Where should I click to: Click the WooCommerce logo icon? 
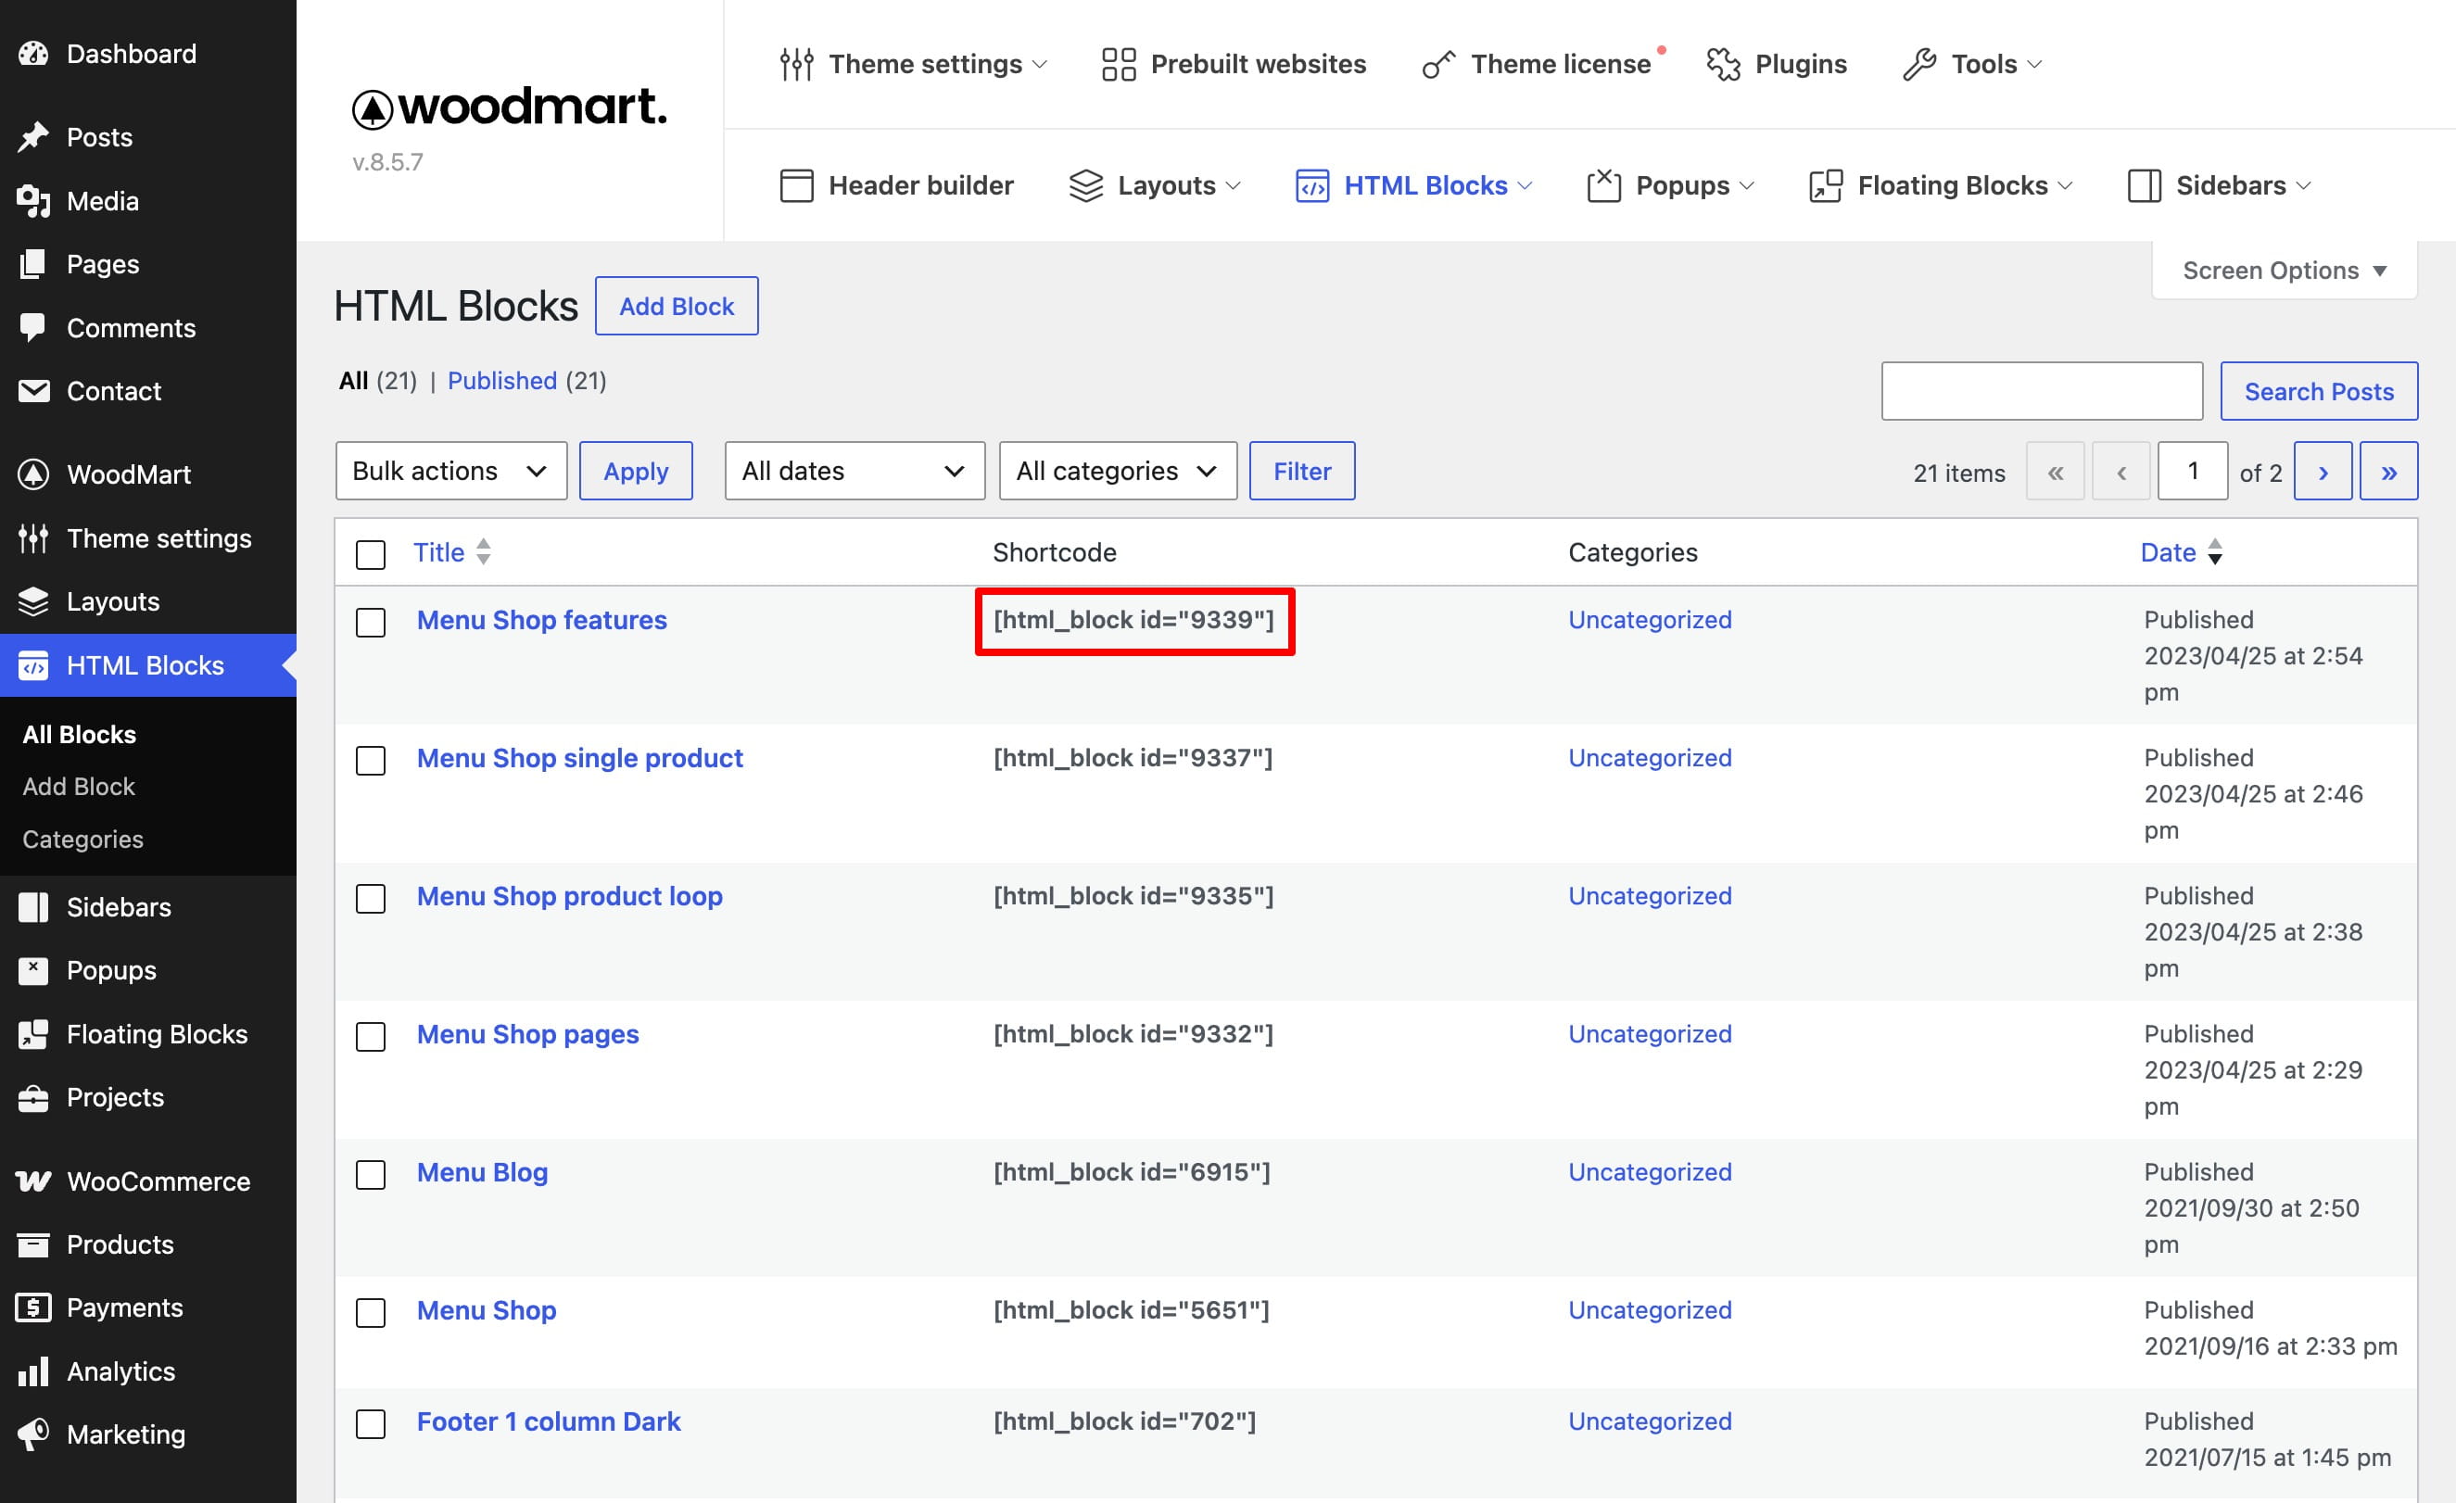tap(32, 1181)
